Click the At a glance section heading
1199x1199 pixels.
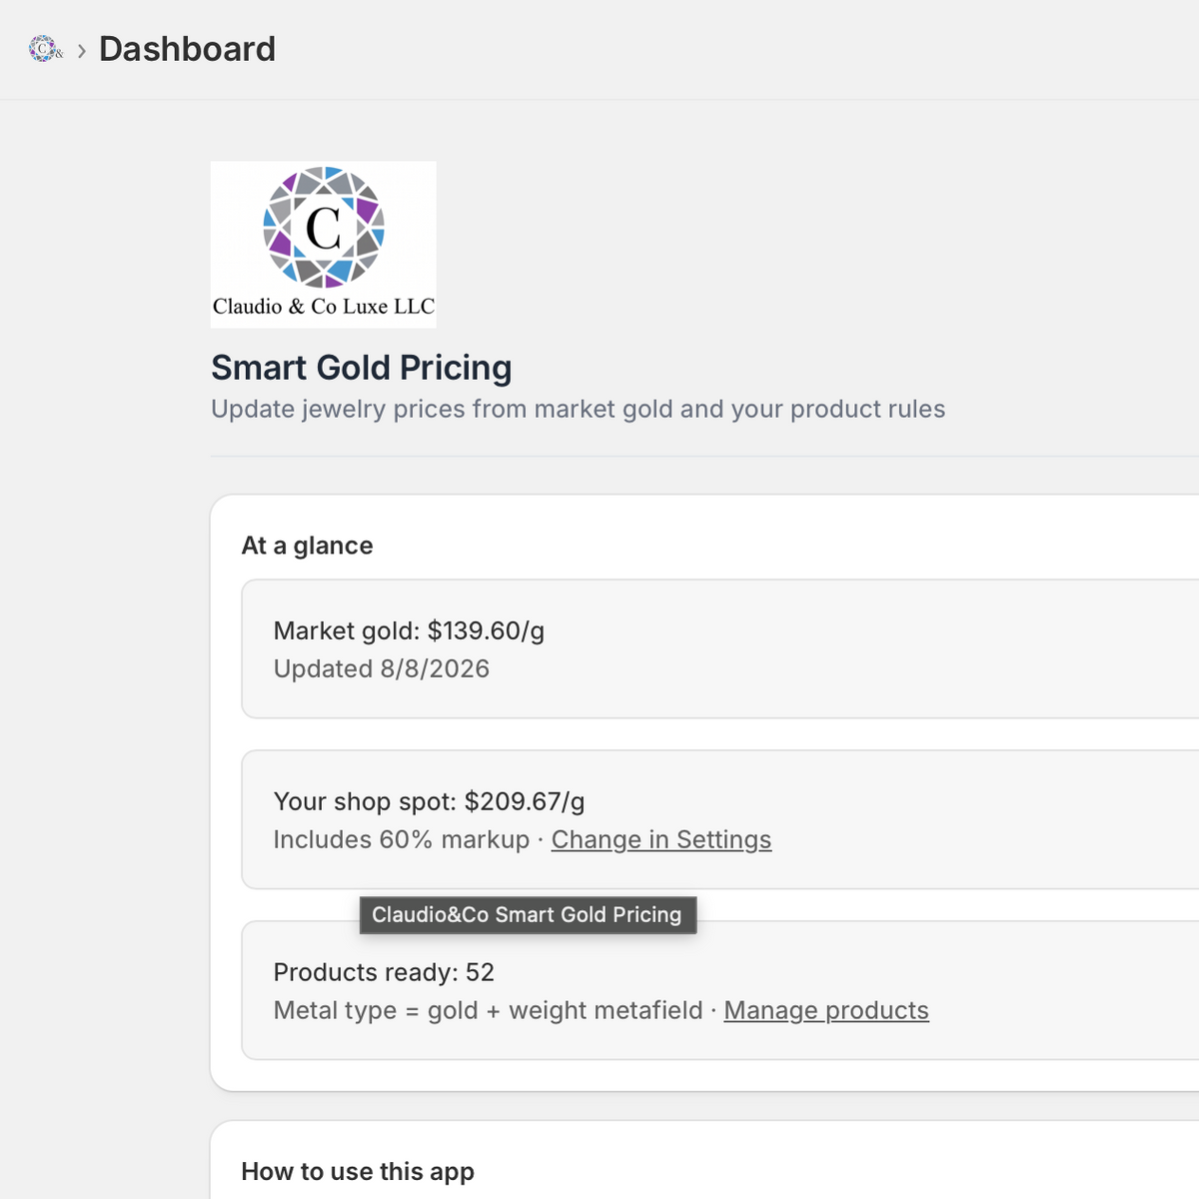point(307,546)
